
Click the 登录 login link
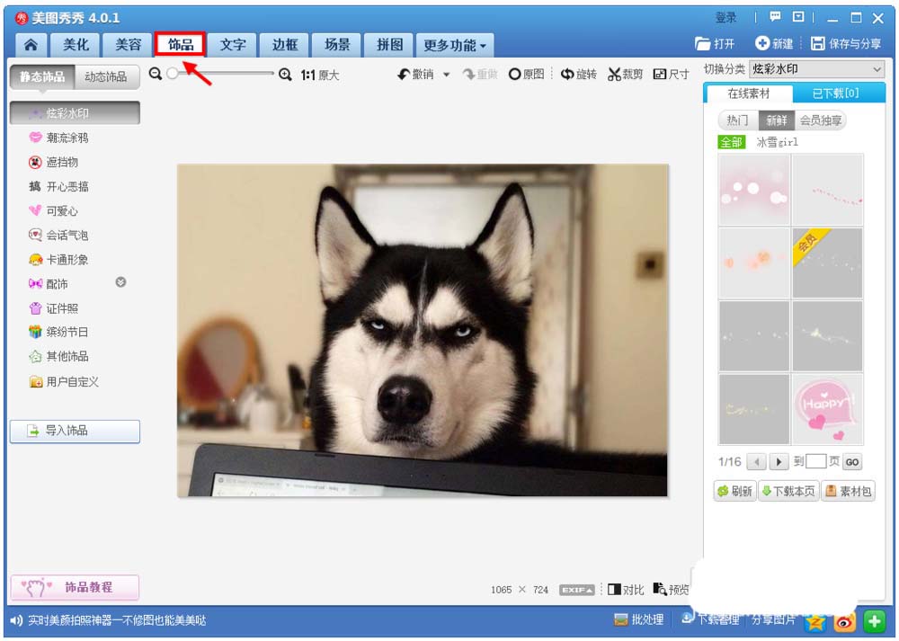(x=725, y=18)
